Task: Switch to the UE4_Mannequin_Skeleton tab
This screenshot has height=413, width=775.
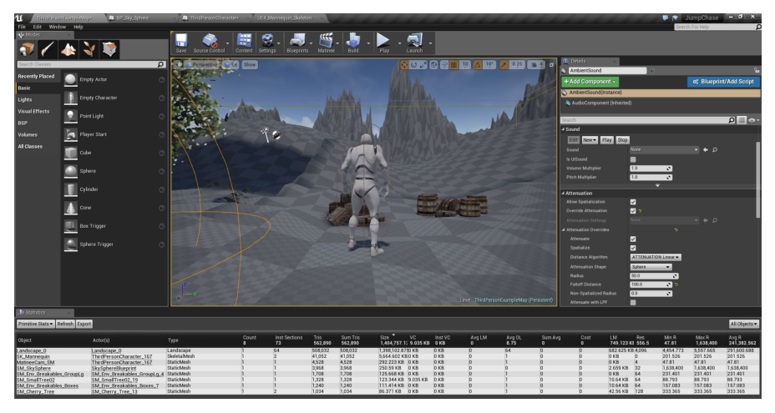Action: [284, 18]
